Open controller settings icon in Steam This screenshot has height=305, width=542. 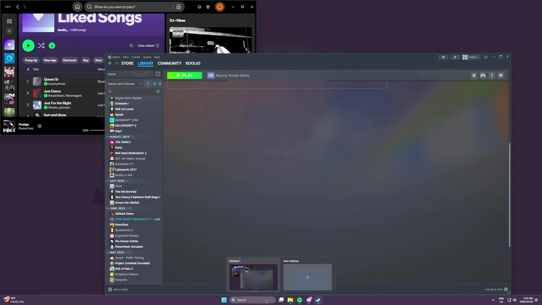click(x=483, y=75)
